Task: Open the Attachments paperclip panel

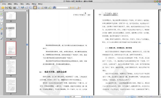Action: click(2, 33)
